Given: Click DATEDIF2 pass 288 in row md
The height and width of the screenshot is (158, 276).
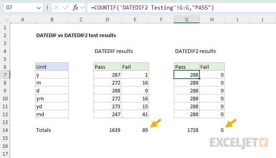Looking at the screenshot, I should coord(186,114).
